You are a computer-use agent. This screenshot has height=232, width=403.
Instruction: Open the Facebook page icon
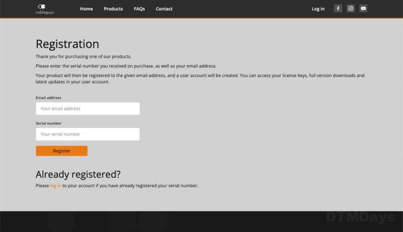coord(338,9)
